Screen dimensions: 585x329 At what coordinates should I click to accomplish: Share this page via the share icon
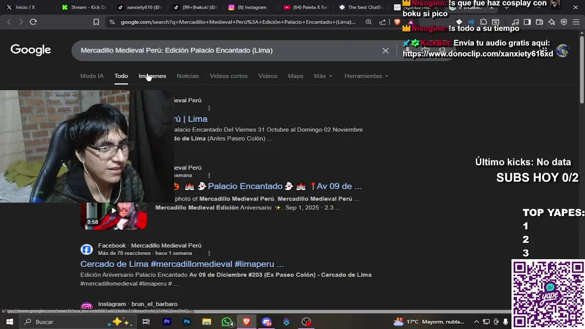[x=383, y=22]
